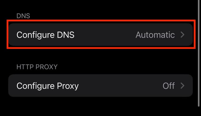Expand proxy settings via right arrow

(183, 86)
